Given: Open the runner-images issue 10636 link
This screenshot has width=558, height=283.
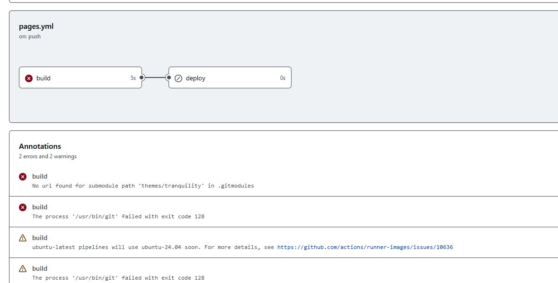Looking at the screenshot, I should point(365,247).
